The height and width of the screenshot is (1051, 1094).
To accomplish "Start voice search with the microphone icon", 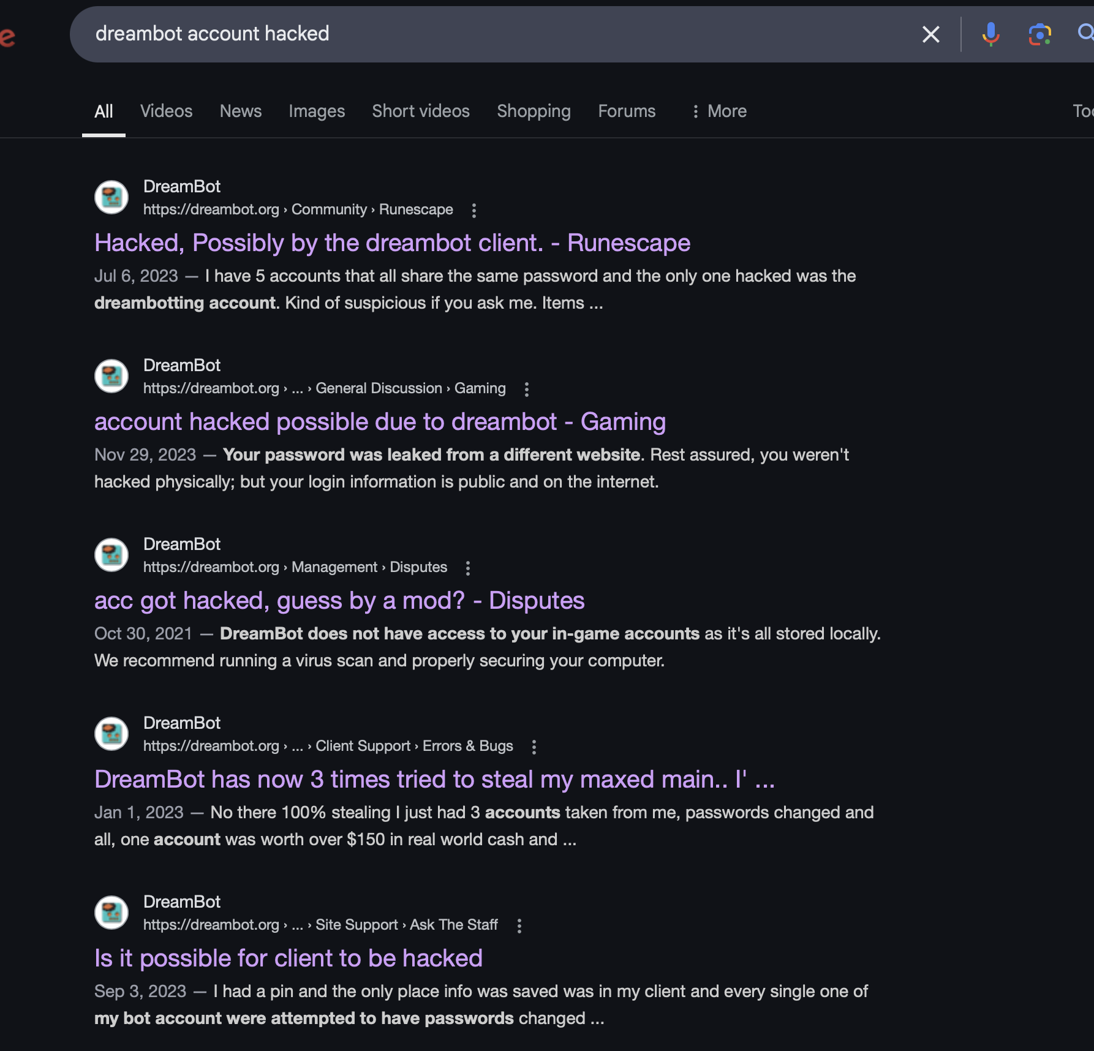I will pos(990,34).
